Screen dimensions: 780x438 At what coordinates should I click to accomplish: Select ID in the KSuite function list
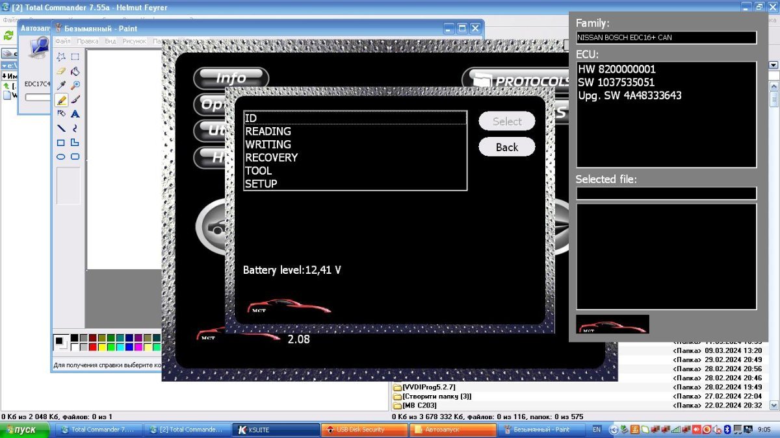point(355,118)
